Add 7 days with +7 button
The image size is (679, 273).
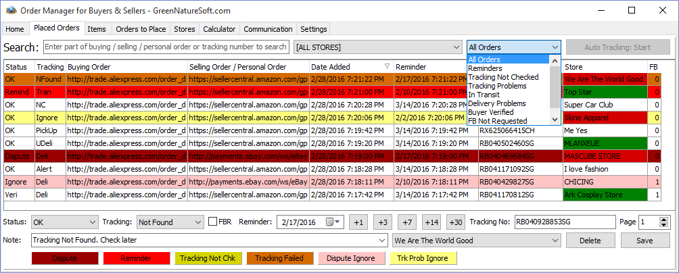[407, 222]
